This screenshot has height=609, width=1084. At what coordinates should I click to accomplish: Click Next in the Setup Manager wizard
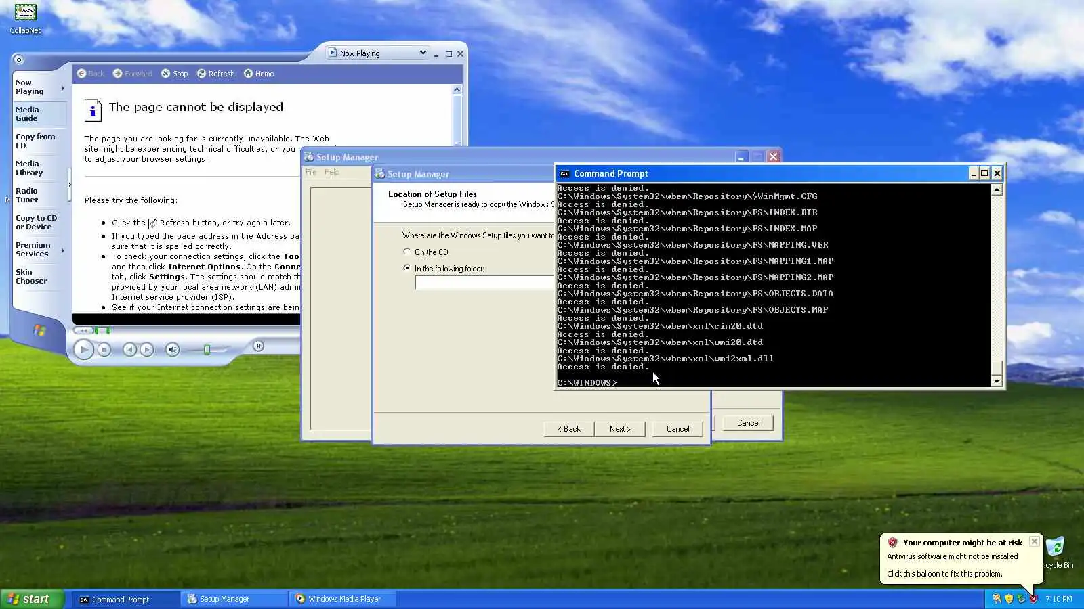coord(620,429)
